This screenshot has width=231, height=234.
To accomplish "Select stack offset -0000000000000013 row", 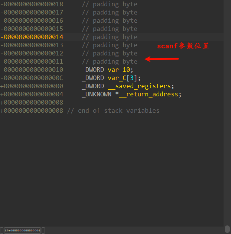I will point(112,45).
